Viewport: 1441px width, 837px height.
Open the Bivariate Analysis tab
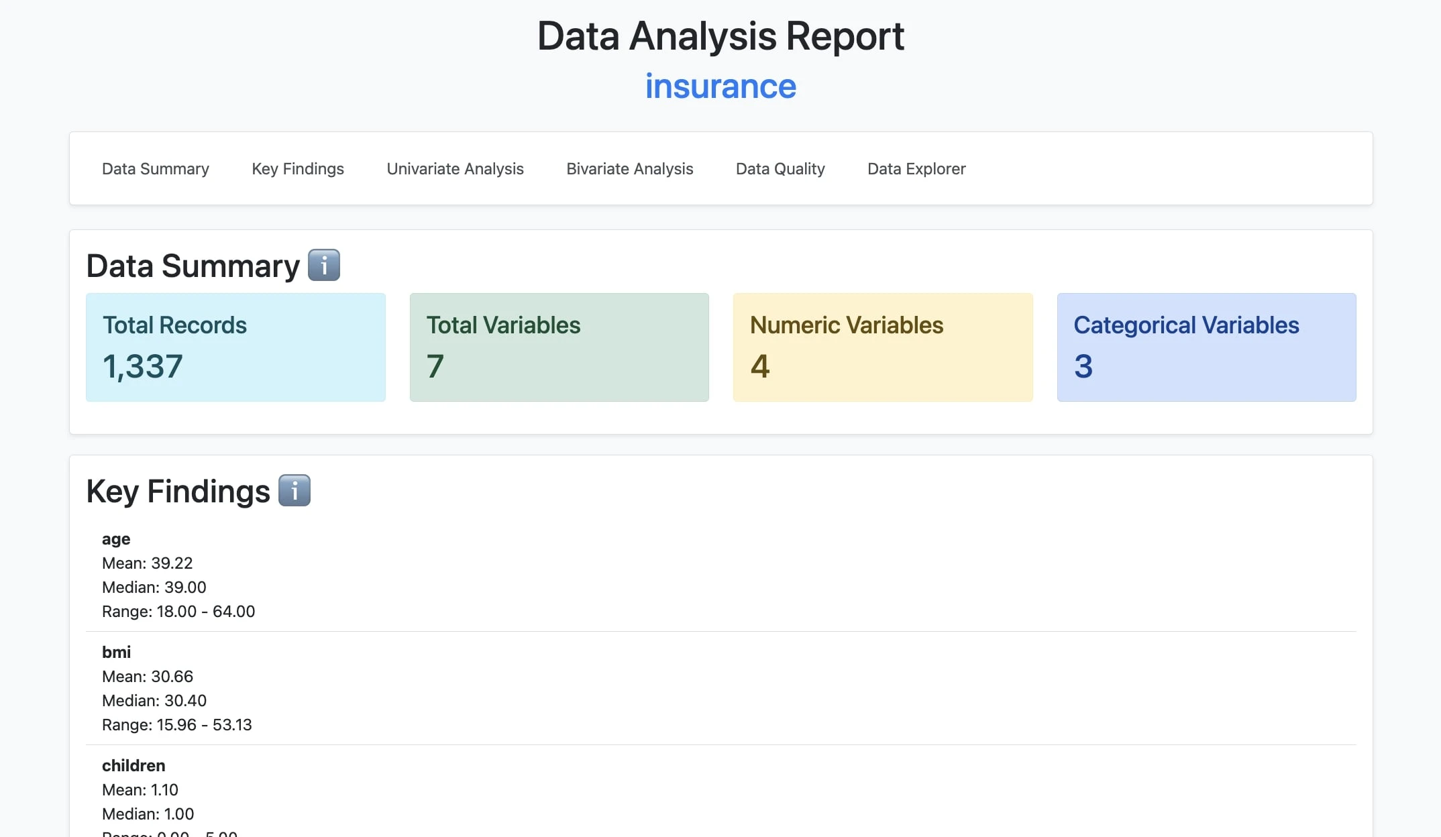tap(629, 168)
